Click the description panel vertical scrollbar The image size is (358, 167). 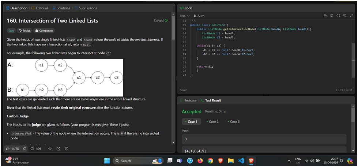(173, 27)
